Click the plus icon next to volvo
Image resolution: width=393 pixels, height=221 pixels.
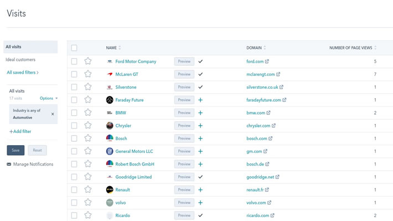(200, 202)
